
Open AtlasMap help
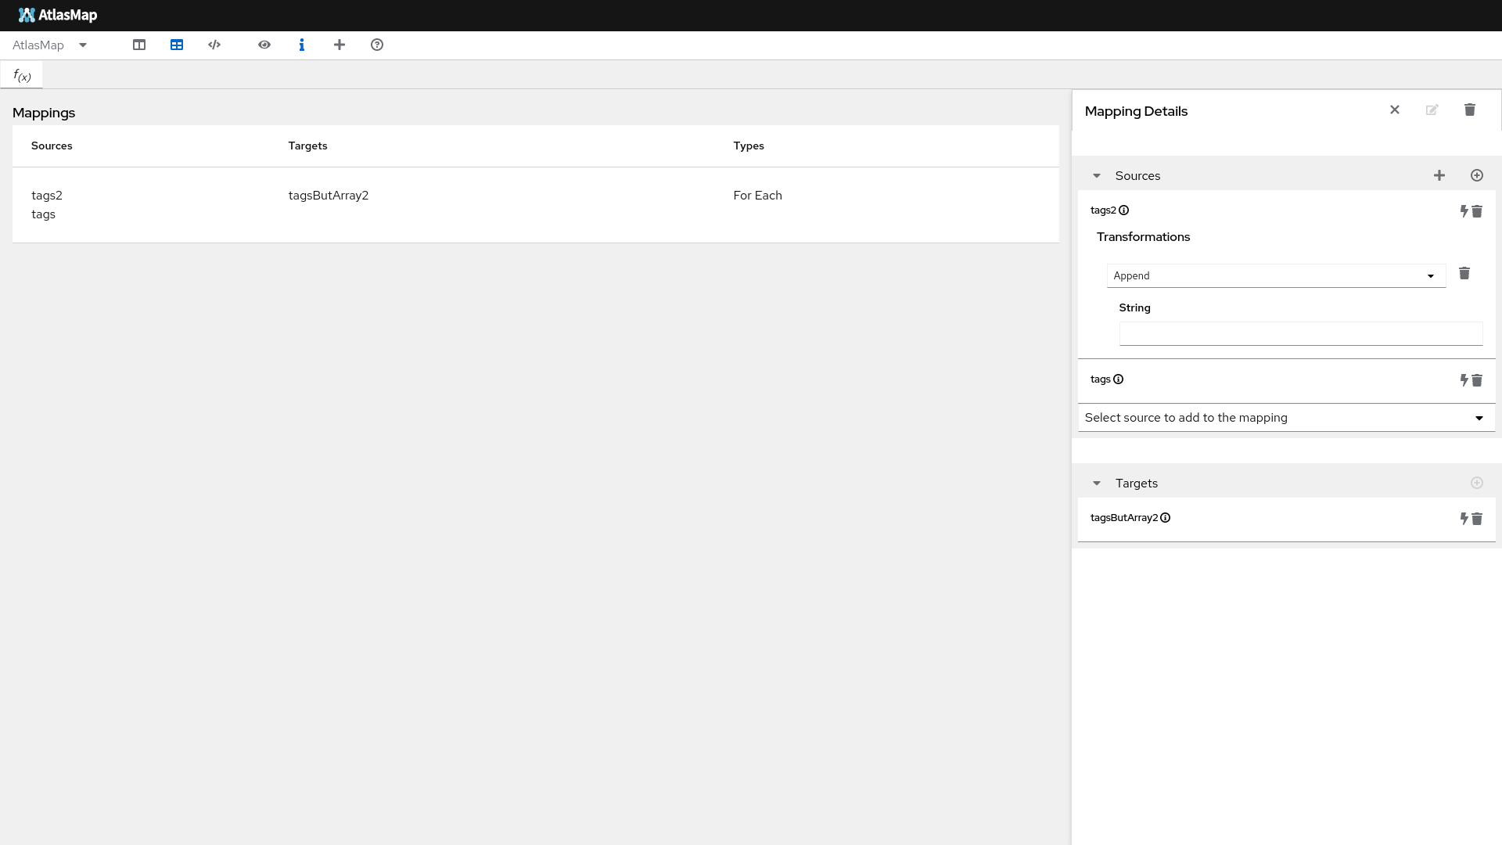coord(376,45)
